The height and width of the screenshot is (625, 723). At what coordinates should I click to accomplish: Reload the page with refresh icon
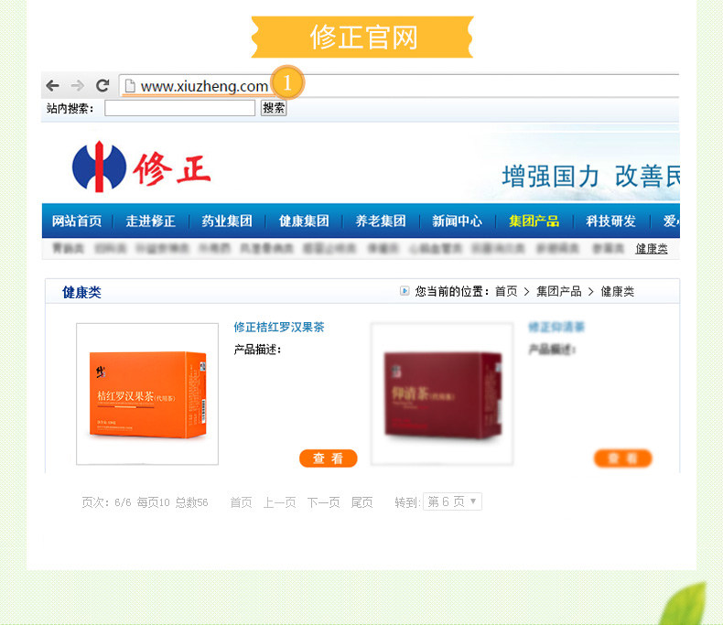pyautogui.click(x=103, y=86)
